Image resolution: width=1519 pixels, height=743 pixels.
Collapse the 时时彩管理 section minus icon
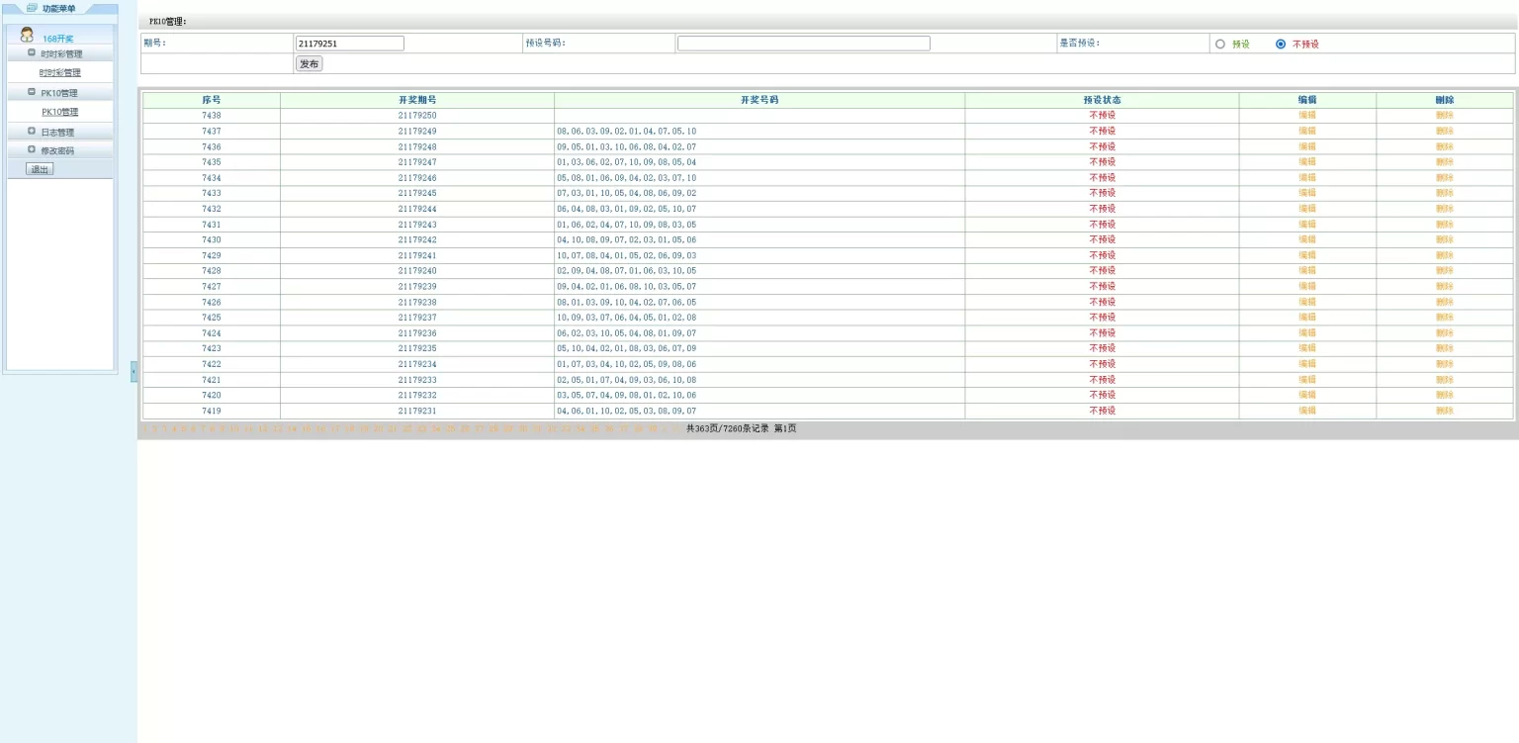(32, 53)
